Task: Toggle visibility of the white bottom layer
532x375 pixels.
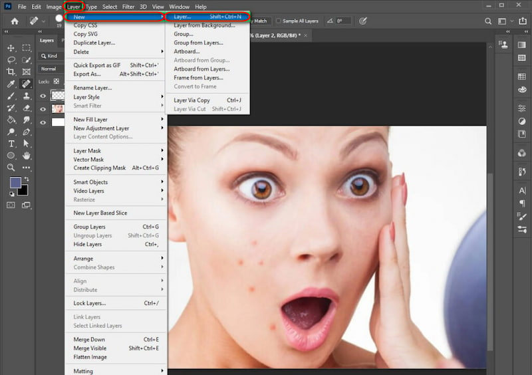Action: [43, 122]
